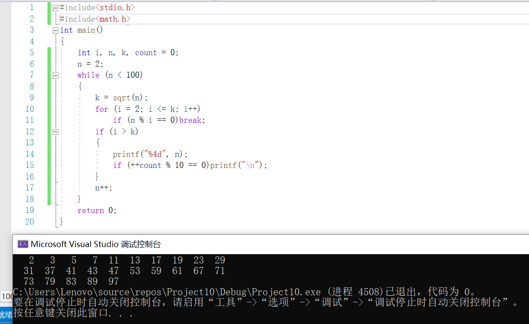
Task: Collapse the if (i > k) block fold
Action: (56, 132)
